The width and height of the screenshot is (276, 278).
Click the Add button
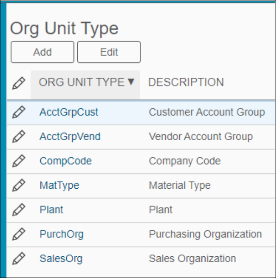43,52
